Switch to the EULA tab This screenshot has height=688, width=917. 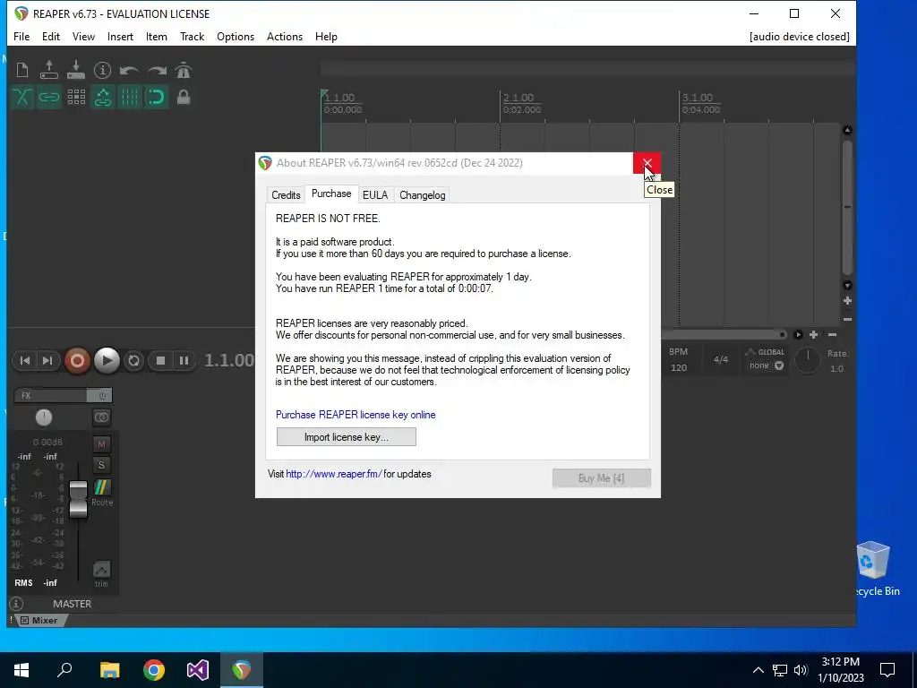point(375,194)
